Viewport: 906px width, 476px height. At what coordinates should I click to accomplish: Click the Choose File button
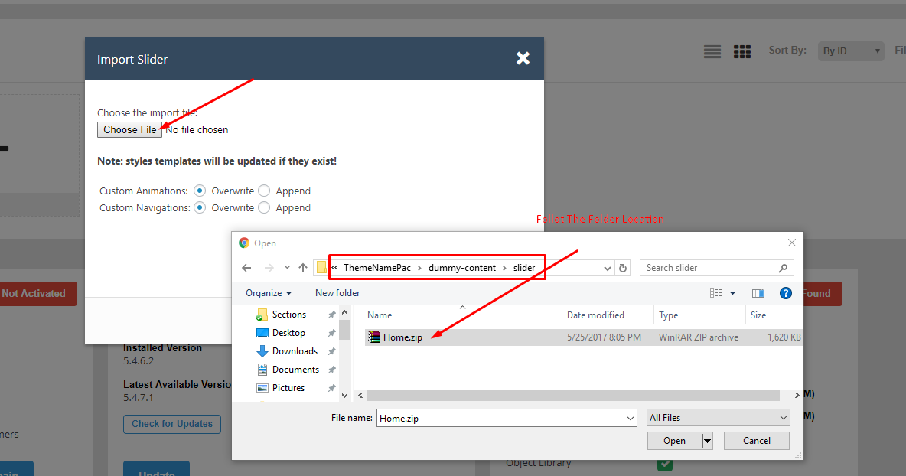coord(130,129)
